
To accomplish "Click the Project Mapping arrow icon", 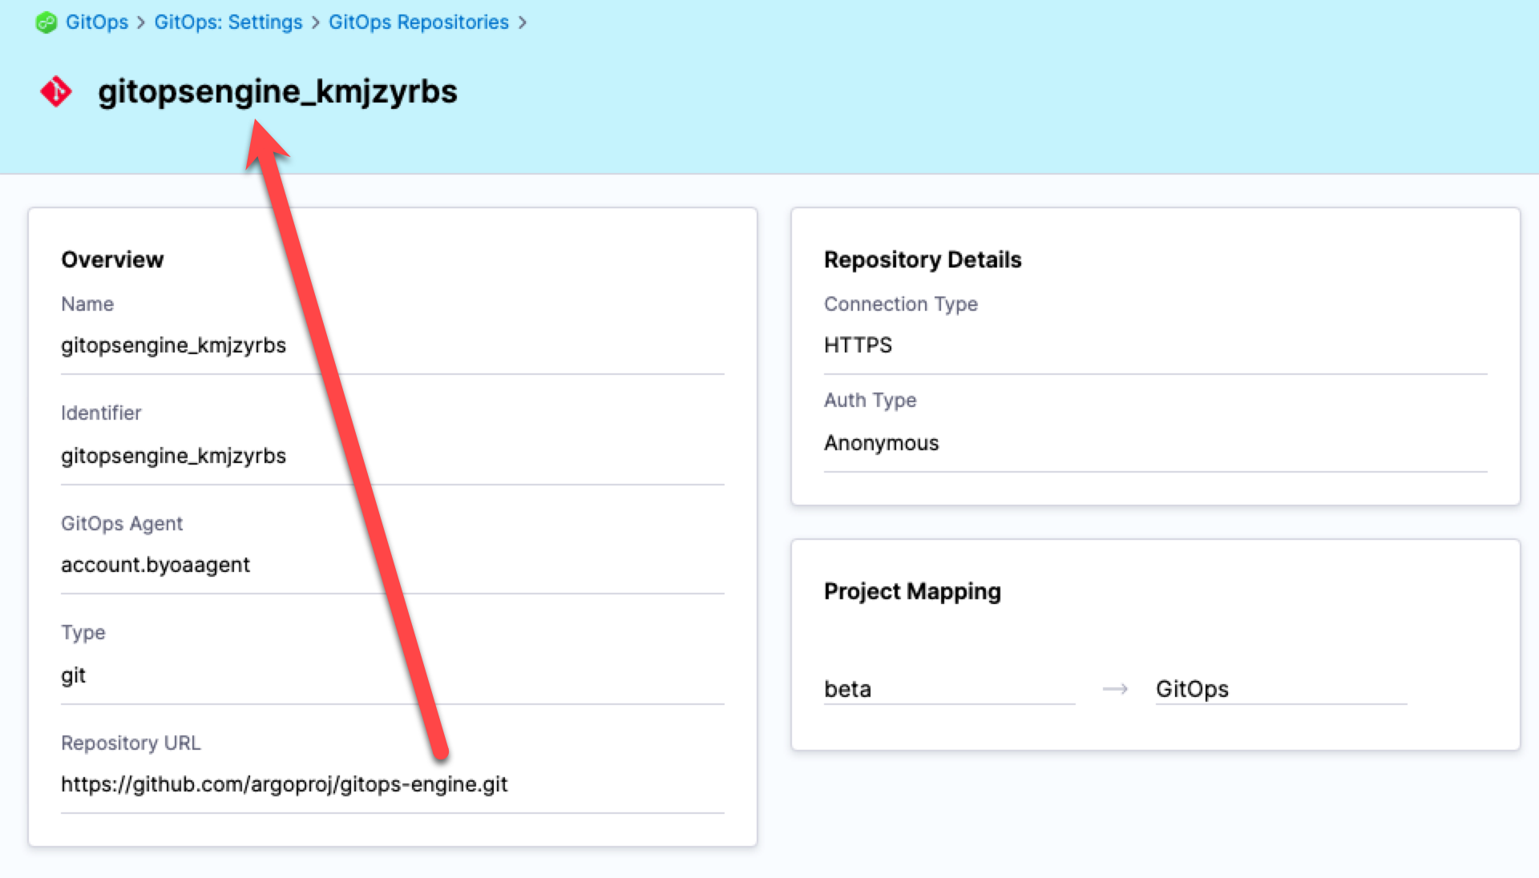I will (1115, 689).
